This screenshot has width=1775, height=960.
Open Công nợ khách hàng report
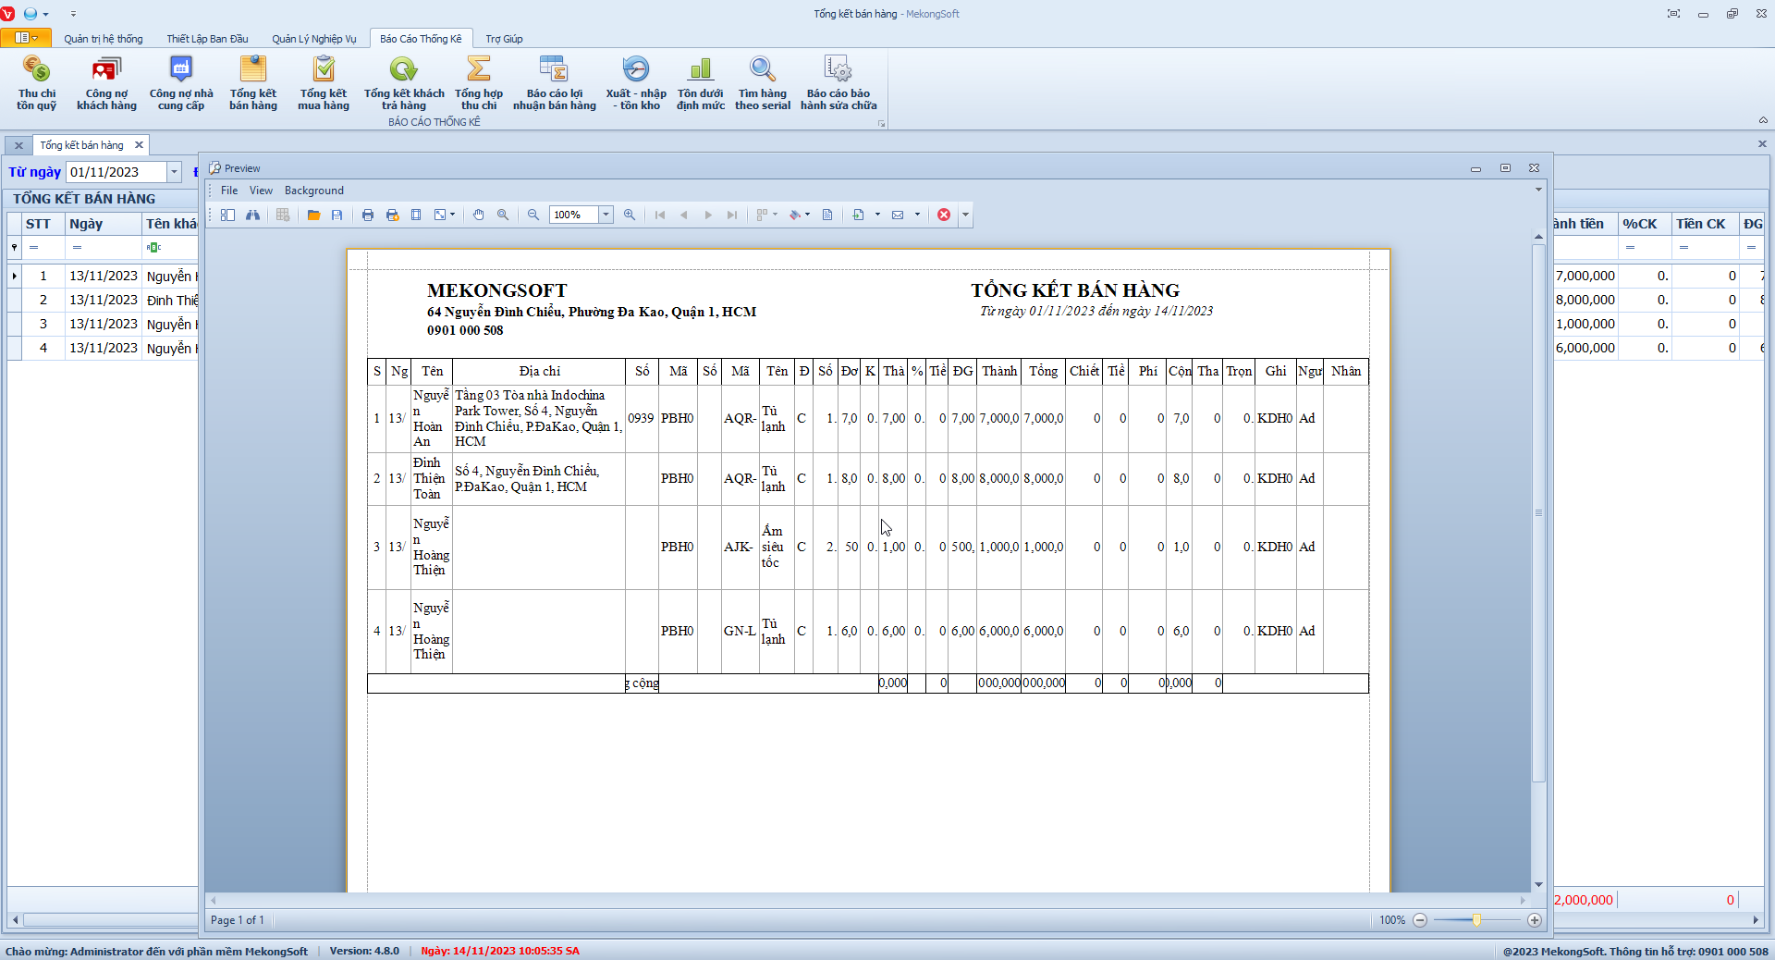106,82
